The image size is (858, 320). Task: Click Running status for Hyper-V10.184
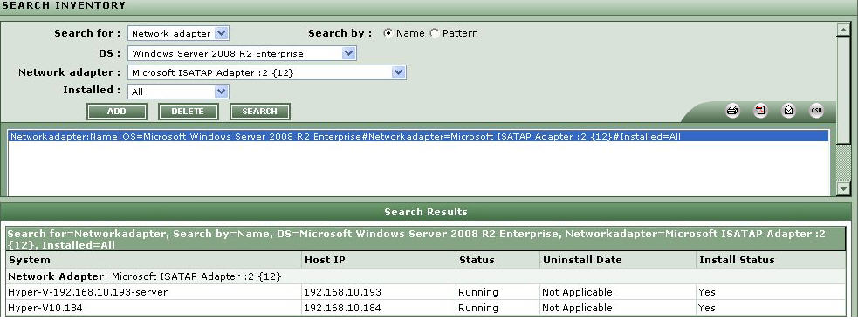478,308
